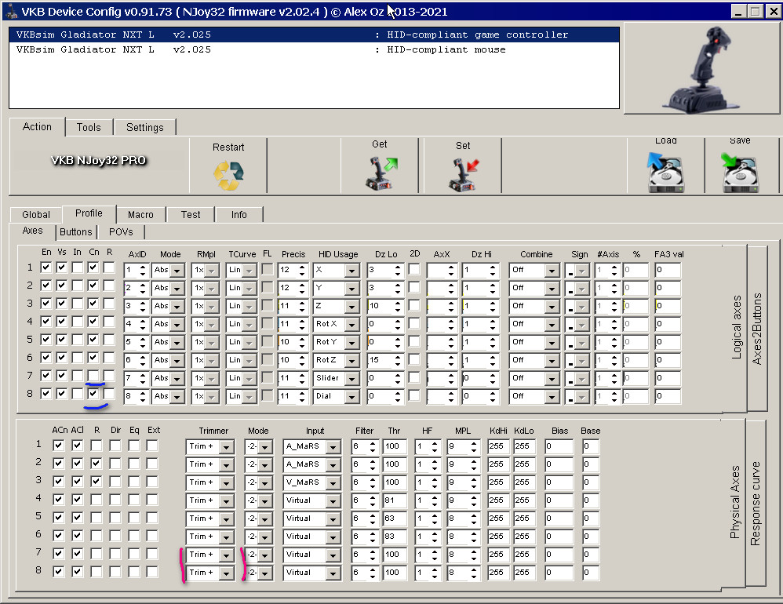783x604 pixels.
Task: Click the Save disk icon
Action: click(x=740, y=170)
